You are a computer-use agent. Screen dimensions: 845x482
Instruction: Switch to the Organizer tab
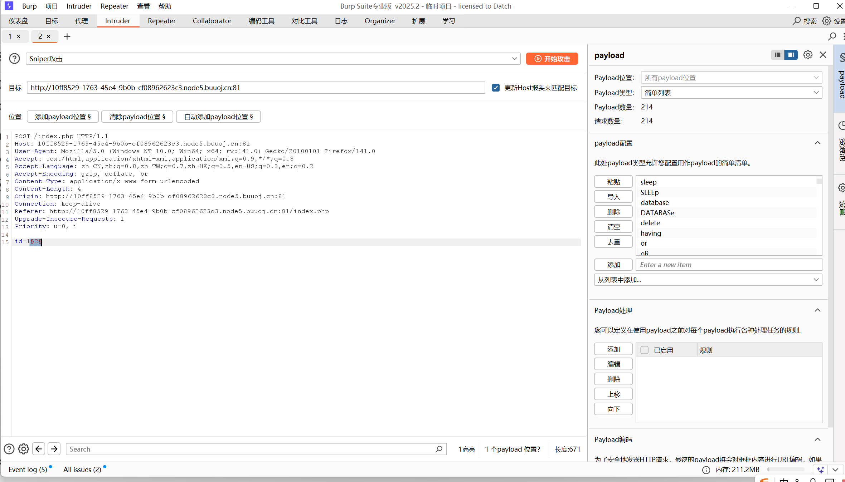click(x=380, y=21)
